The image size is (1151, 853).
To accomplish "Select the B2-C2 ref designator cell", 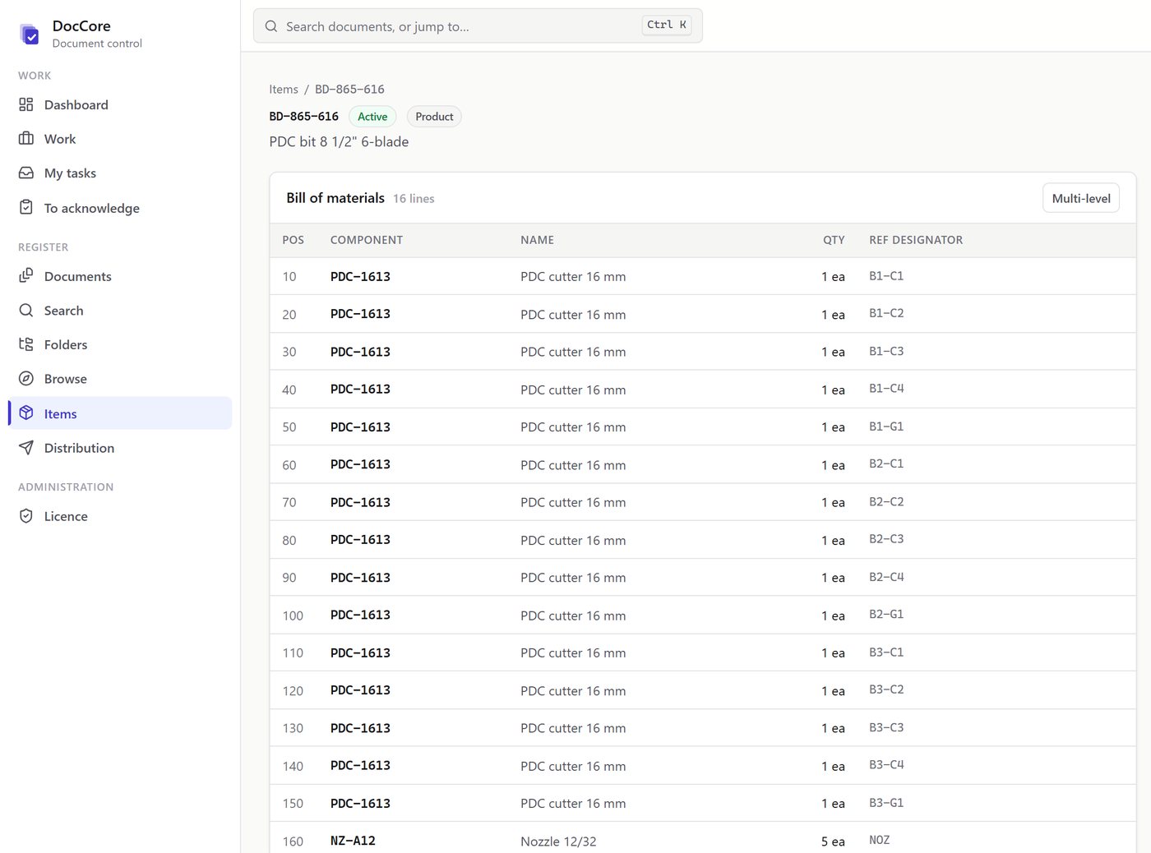I will point(886,502).
